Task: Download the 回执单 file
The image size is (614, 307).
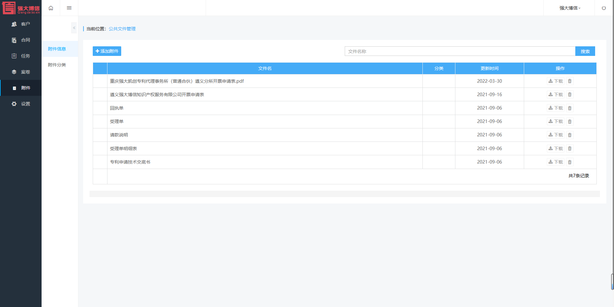Action: (555, 108)
